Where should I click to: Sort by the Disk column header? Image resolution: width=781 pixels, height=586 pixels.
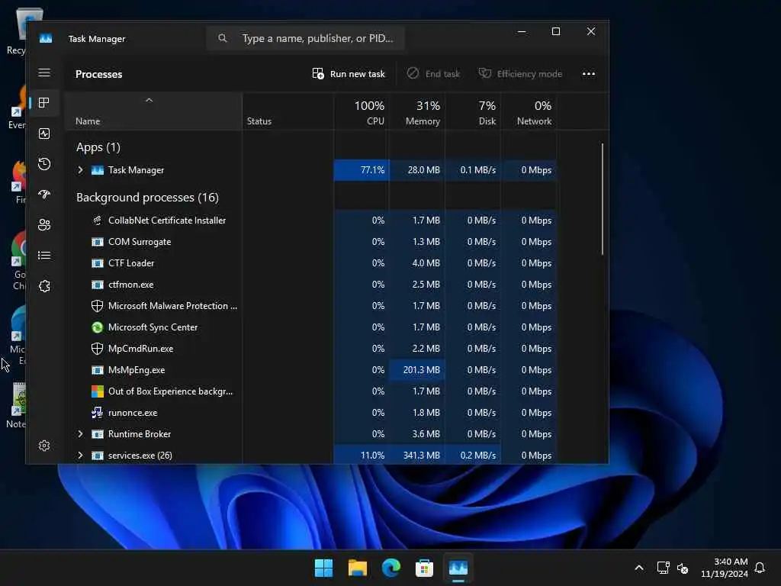(473, 112)
